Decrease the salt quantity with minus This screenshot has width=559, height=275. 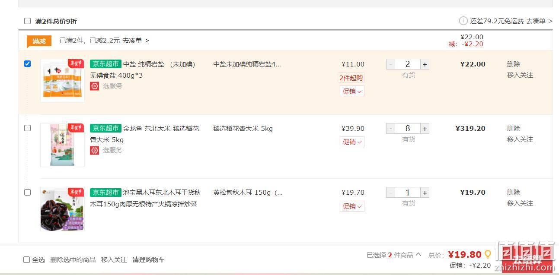(x=390, y=64)
